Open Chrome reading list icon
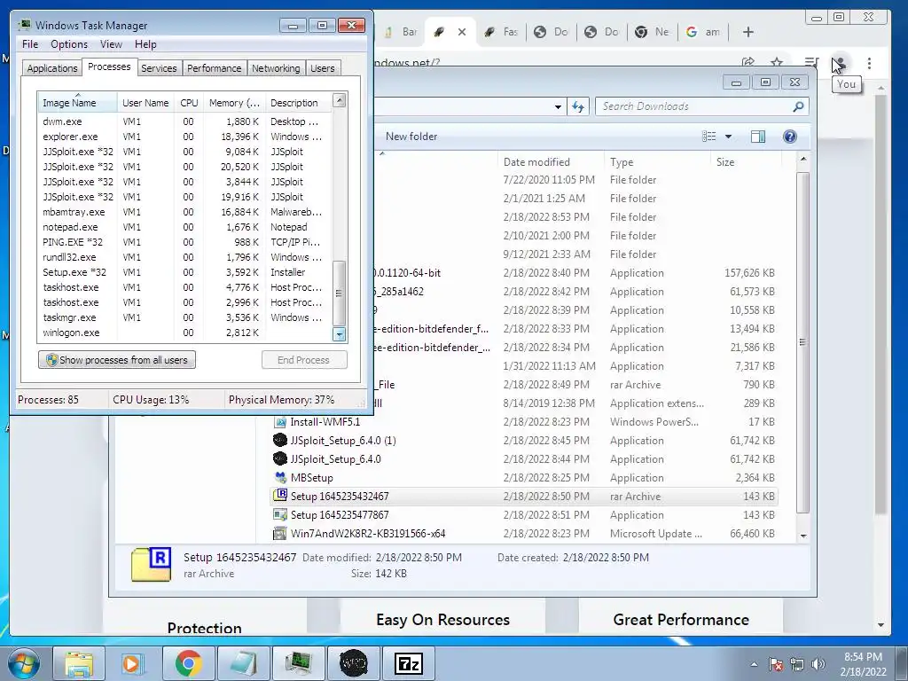This screenshot has width=908, height=681. pos(811,63)
